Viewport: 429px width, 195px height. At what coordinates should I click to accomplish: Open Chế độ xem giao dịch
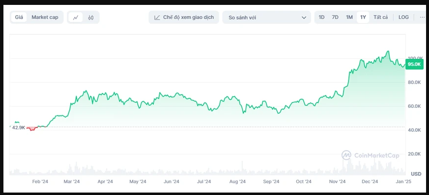pyautogui.click(x=184, y=18)
